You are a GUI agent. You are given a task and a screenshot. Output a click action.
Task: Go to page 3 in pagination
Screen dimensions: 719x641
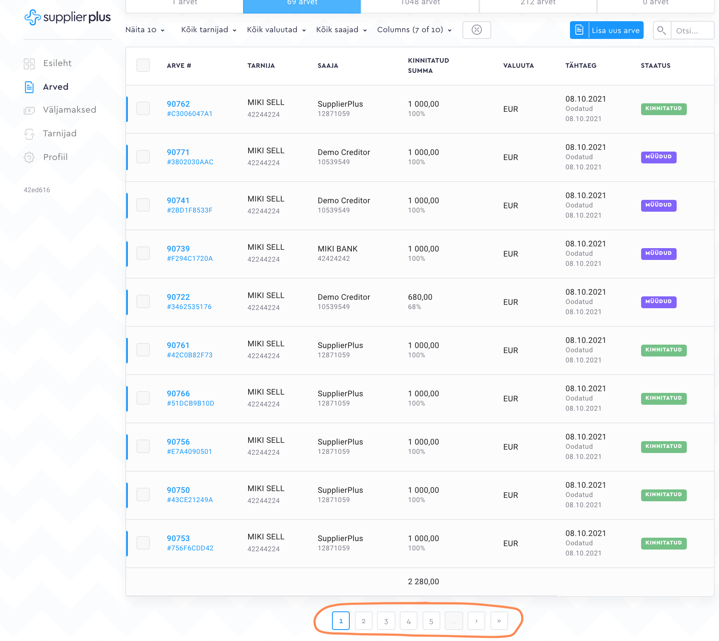[x=386, y=621]
